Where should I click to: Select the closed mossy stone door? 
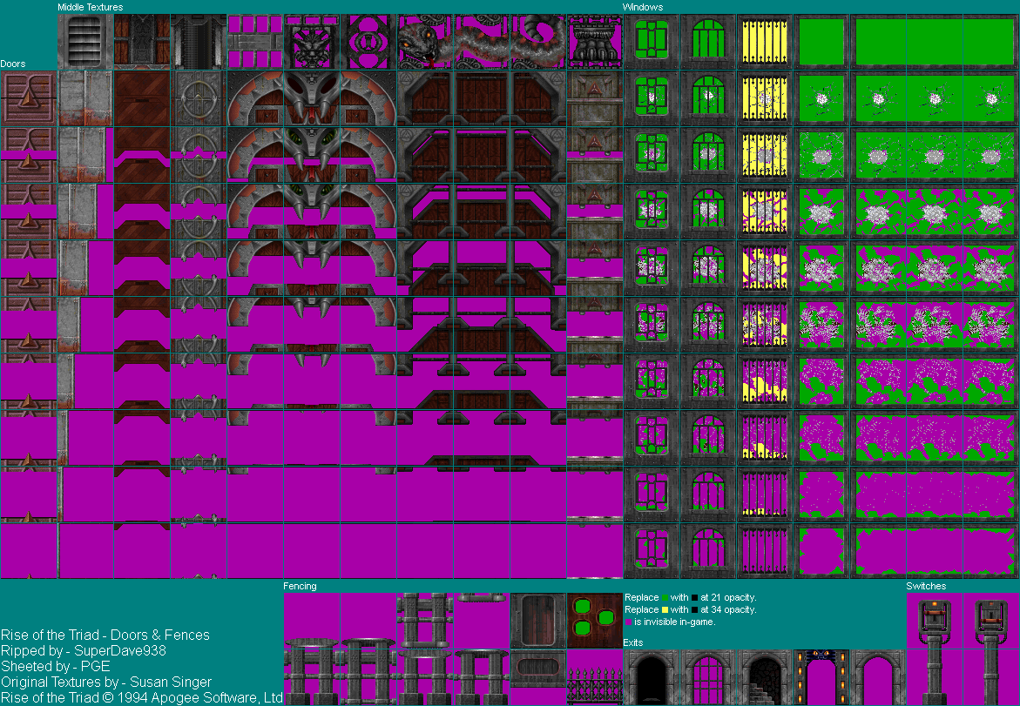[x=595, y=98]
